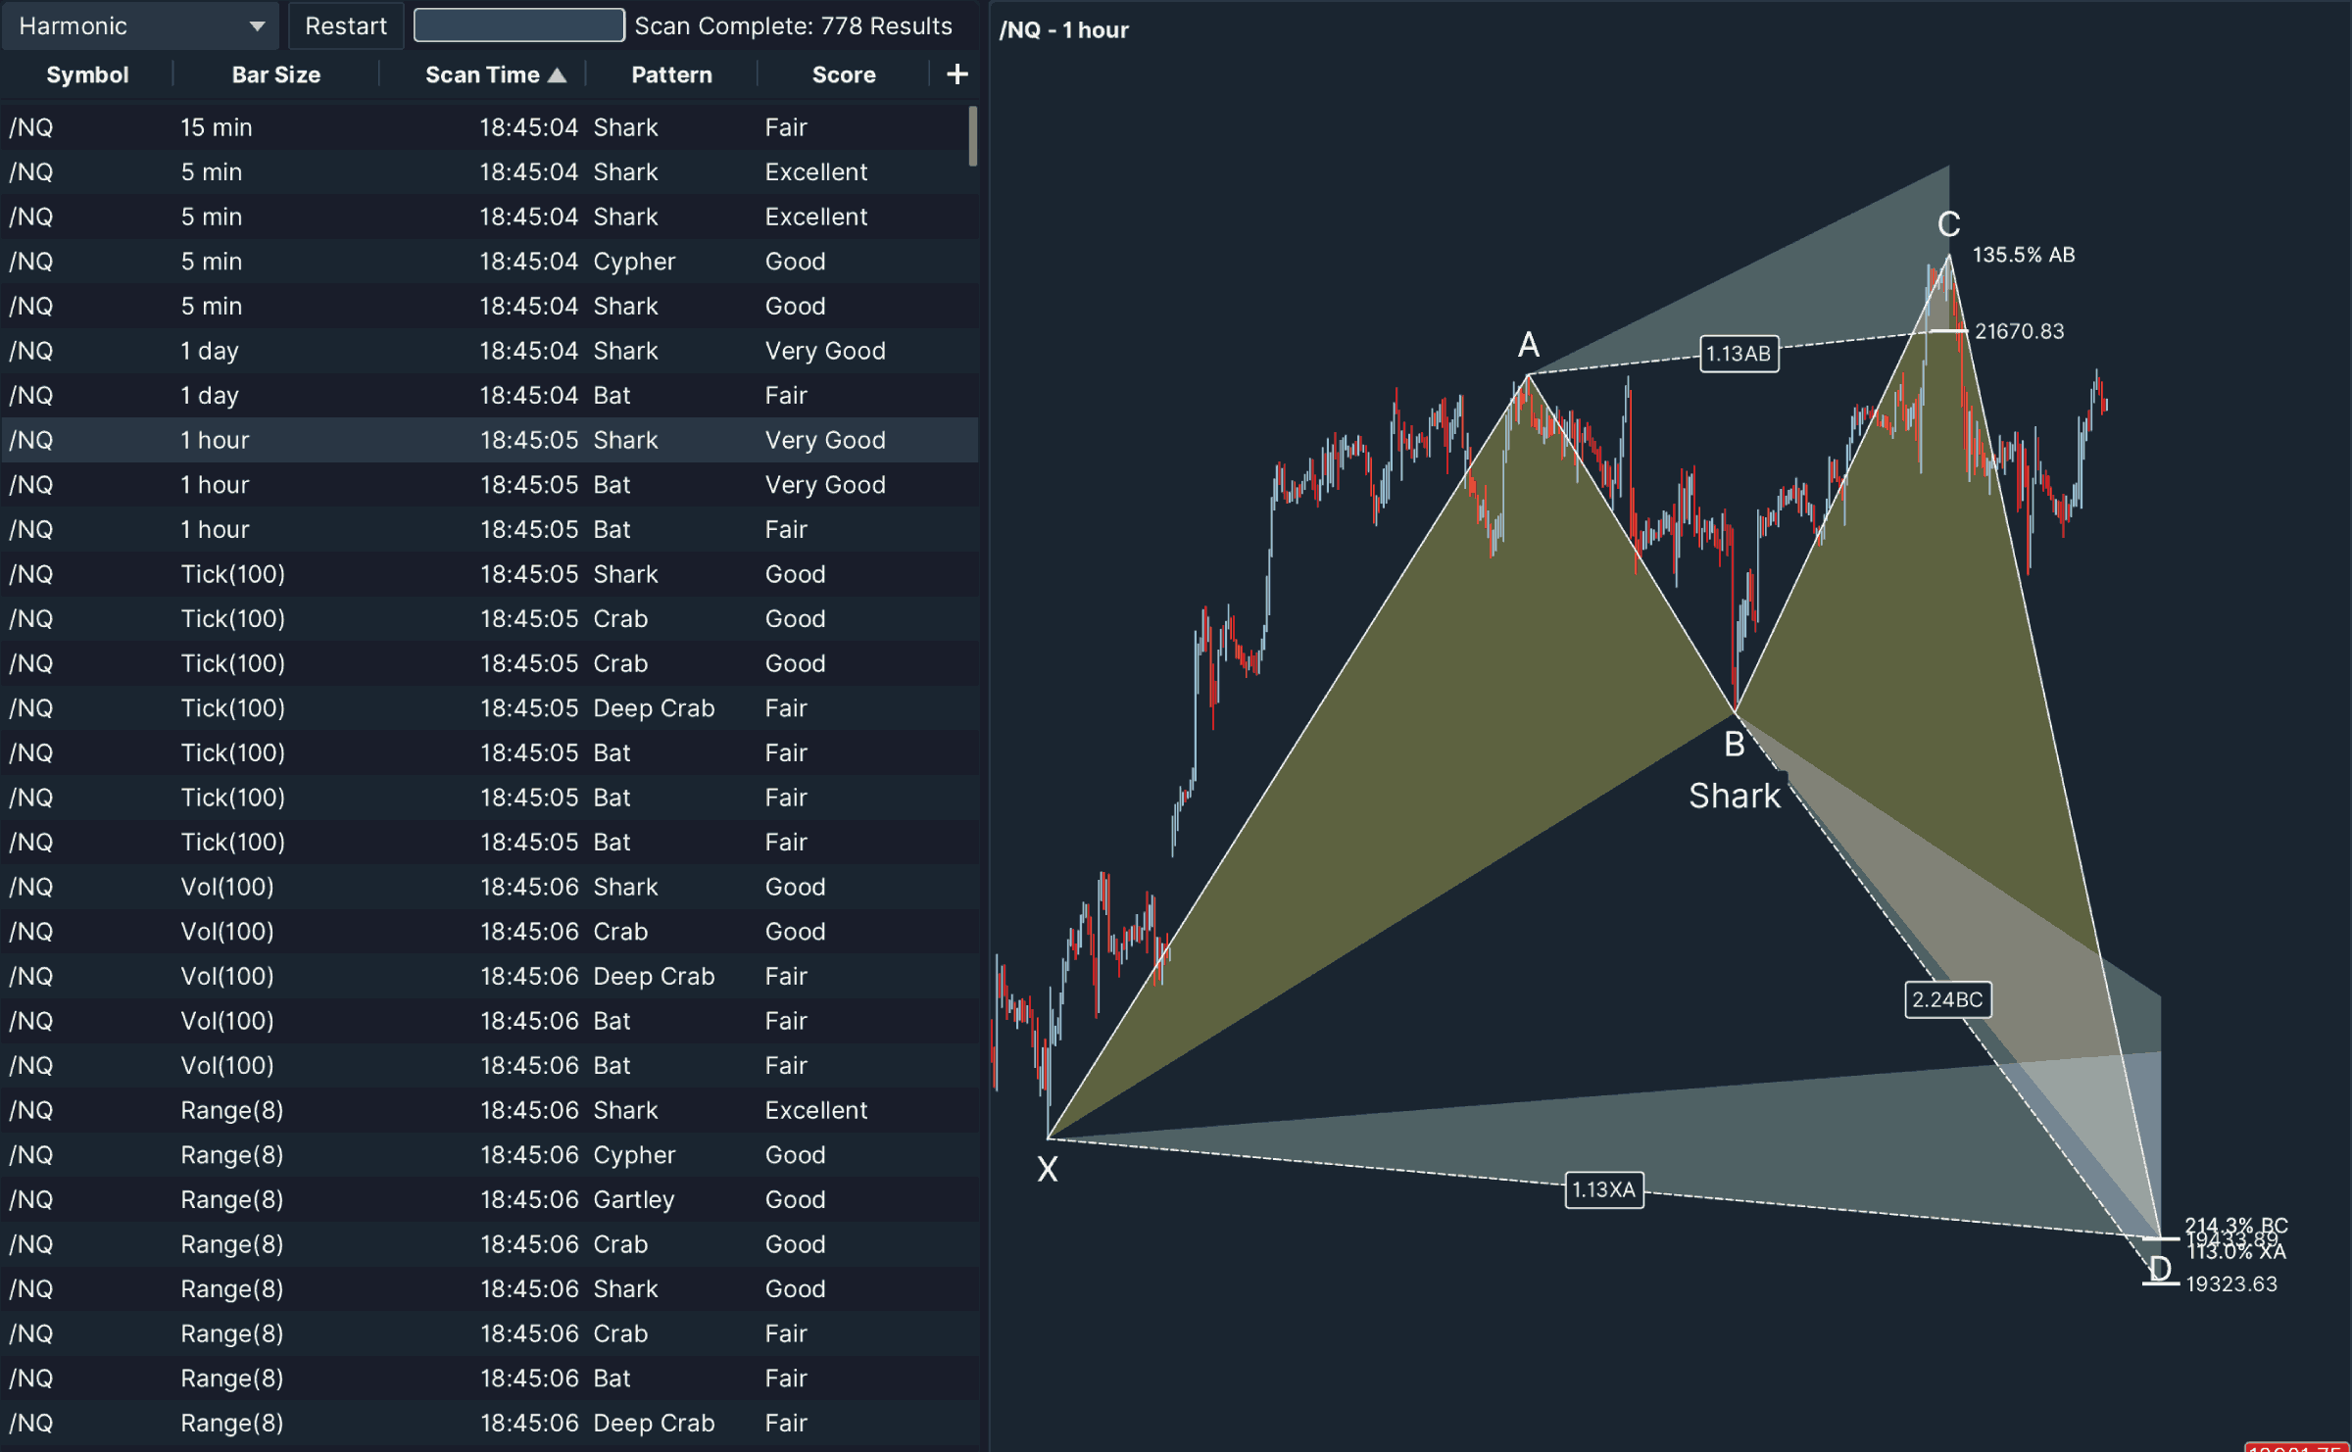Click the 2.24BC ratio label on chart

(1946, 999)
